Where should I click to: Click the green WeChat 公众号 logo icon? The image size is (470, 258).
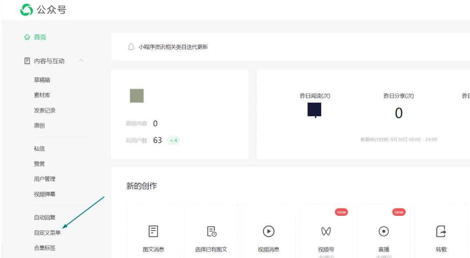click(x=27, y=10)
